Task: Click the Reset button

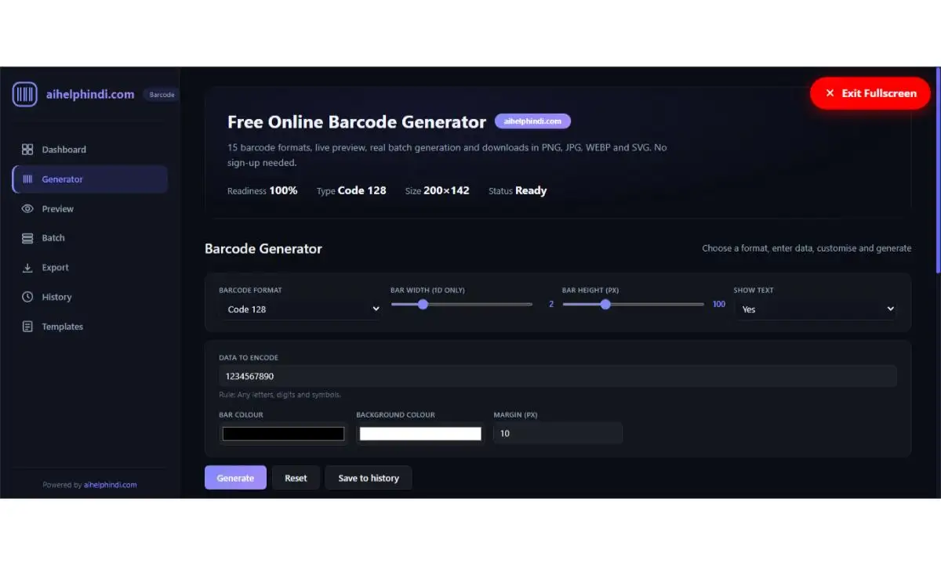Action: point(296,478)
